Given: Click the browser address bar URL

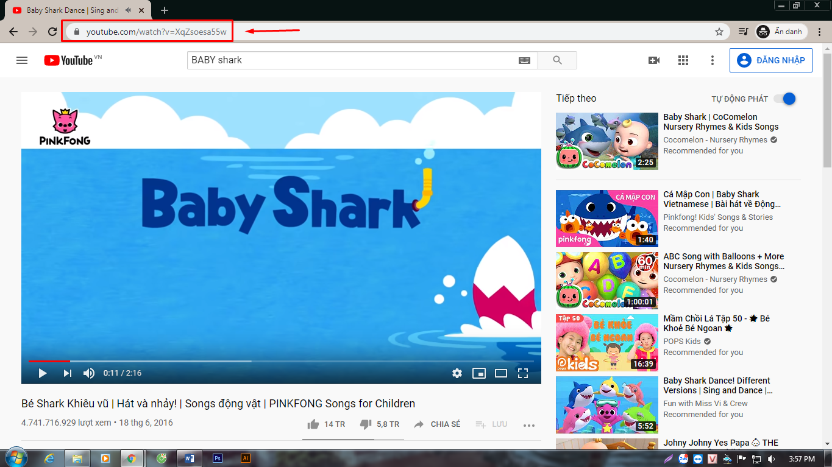Looking at the screenshot, I should pyautogui.click(x=156, y=32).
